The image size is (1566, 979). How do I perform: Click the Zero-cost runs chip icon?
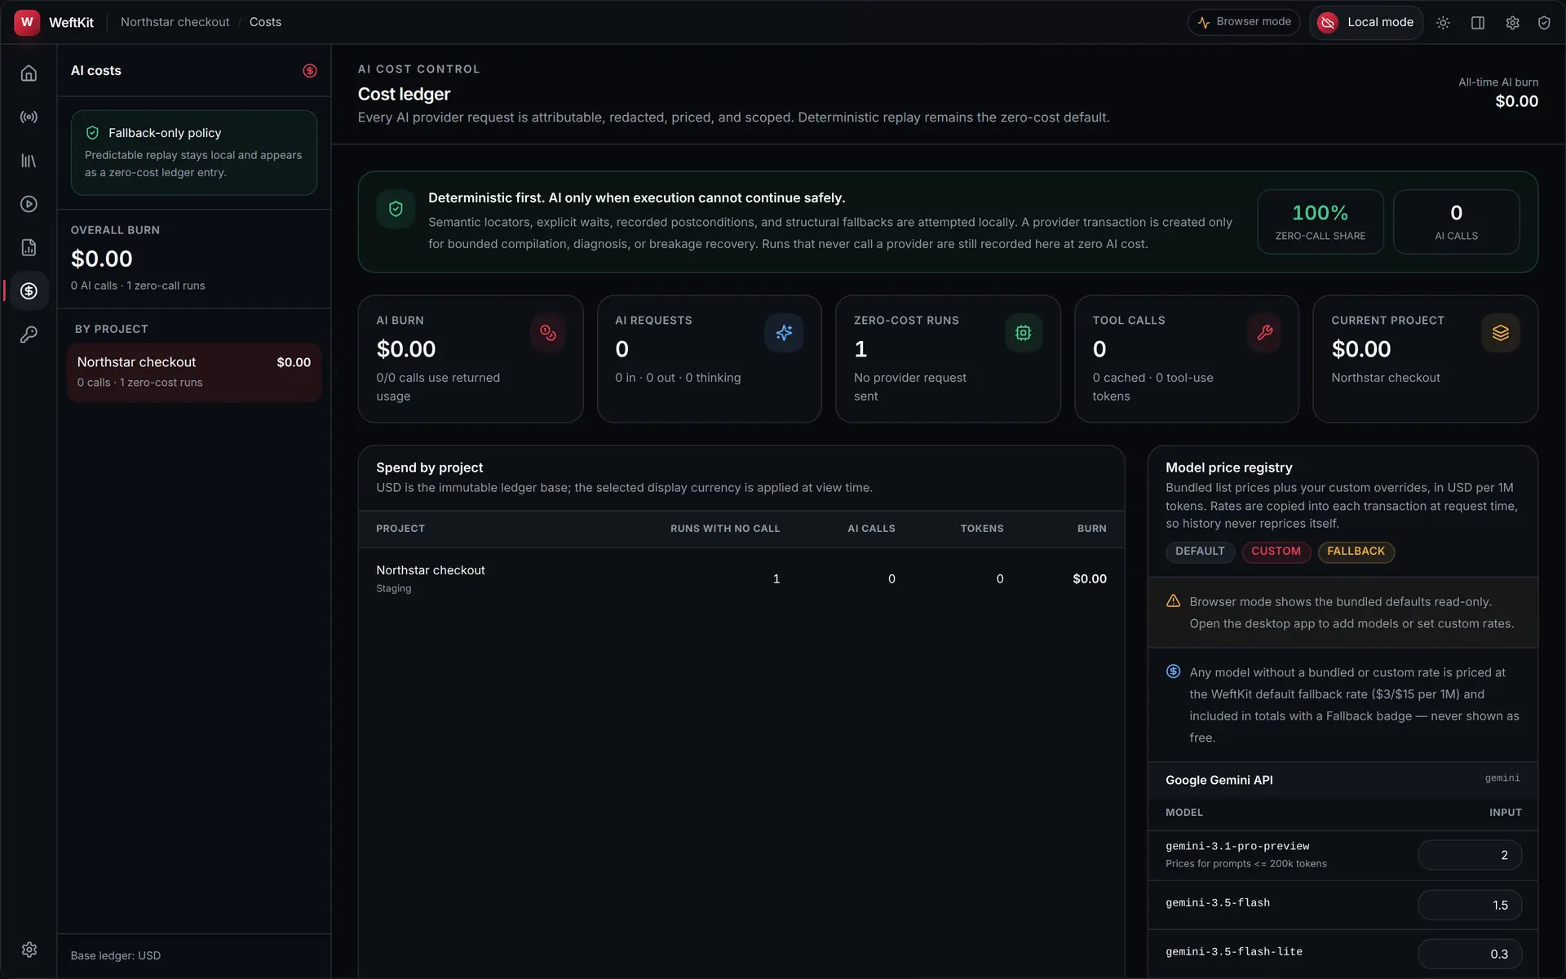point(1023,333)
